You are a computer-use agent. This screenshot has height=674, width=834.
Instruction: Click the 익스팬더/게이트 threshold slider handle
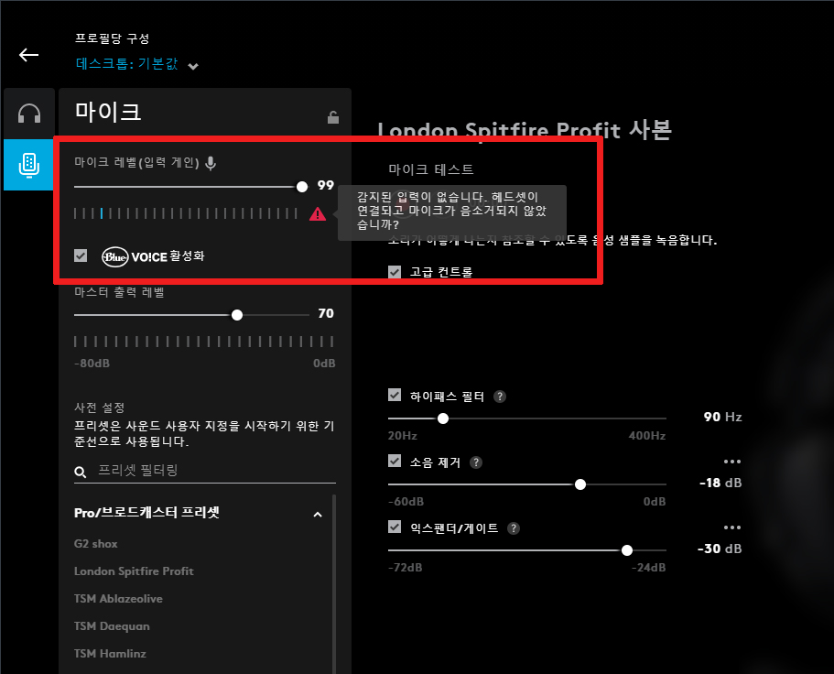click(x=627, y=550)
